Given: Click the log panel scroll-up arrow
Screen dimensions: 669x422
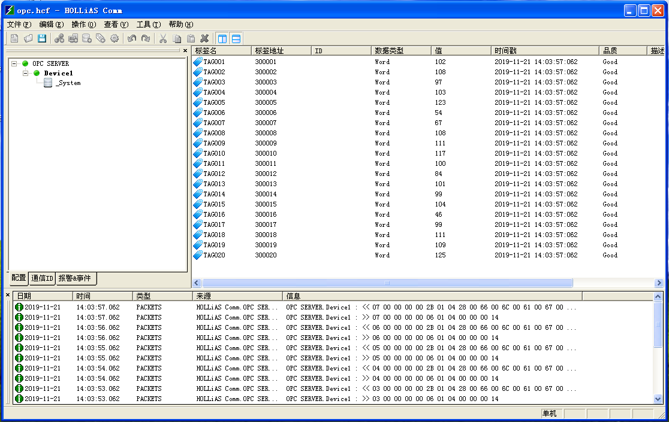Looking at the screenshot, I should click(x=658, y=296).
